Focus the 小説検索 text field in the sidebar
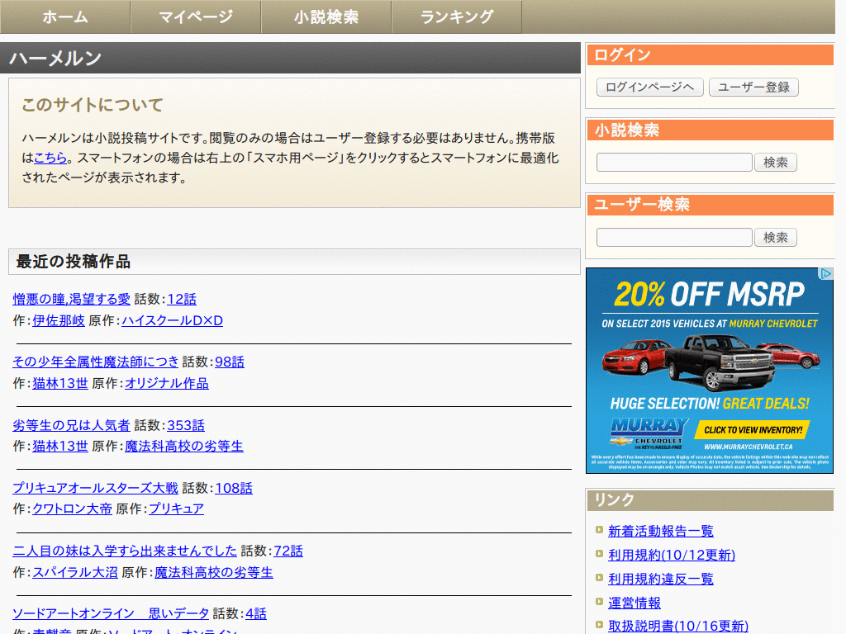 674,163
